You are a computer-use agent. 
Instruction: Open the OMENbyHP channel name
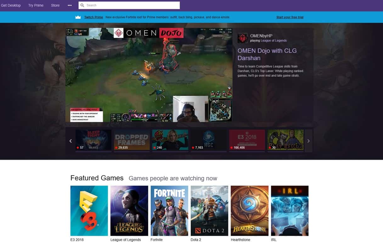(261, 36)
